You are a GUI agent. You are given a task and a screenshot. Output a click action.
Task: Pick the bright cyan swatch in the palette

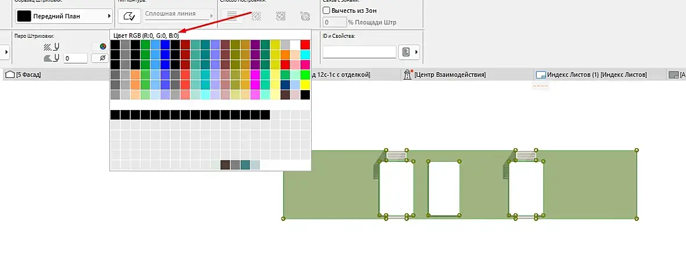tap(305, 55)
